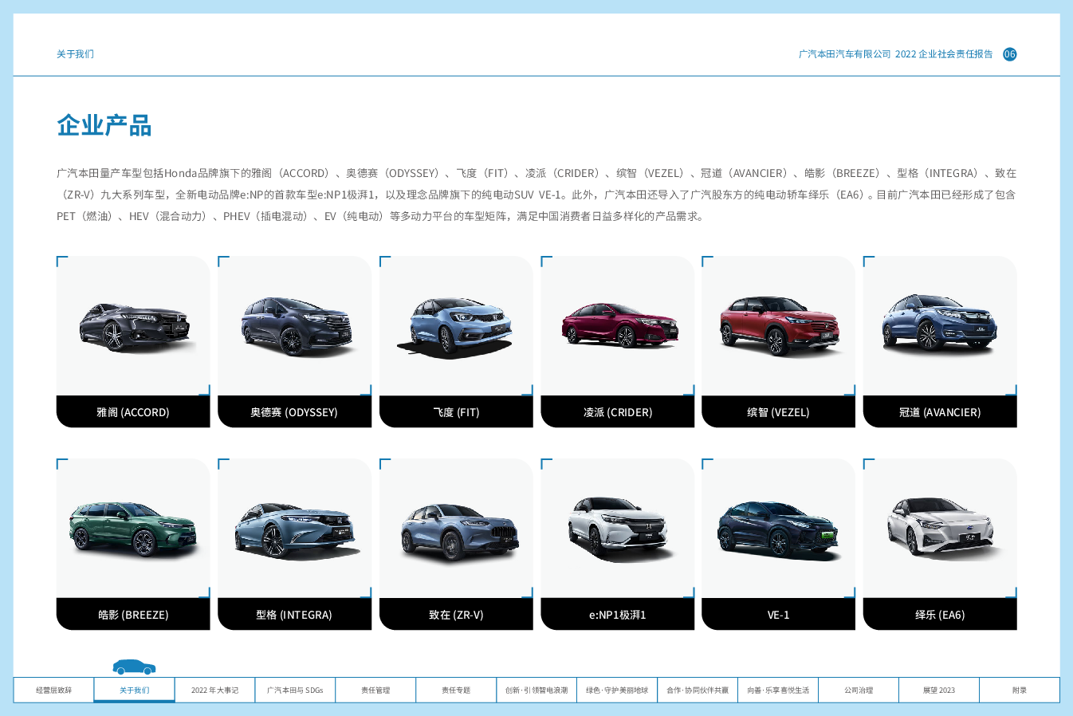This screenshot has height=716, width=1073.
Task: Open the 经营层致辞 navigation tab
Action: tap(53, 690)
